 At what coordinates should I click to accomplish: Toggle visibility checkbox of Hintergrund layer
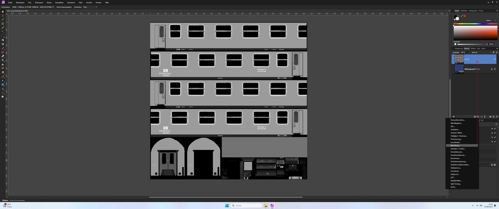495,69
